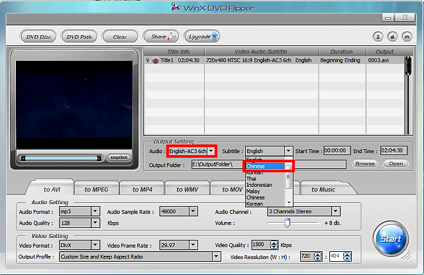The image size is (424, 275).
Task: Select the 0003.avi output cell
Action: click(378, 60)
